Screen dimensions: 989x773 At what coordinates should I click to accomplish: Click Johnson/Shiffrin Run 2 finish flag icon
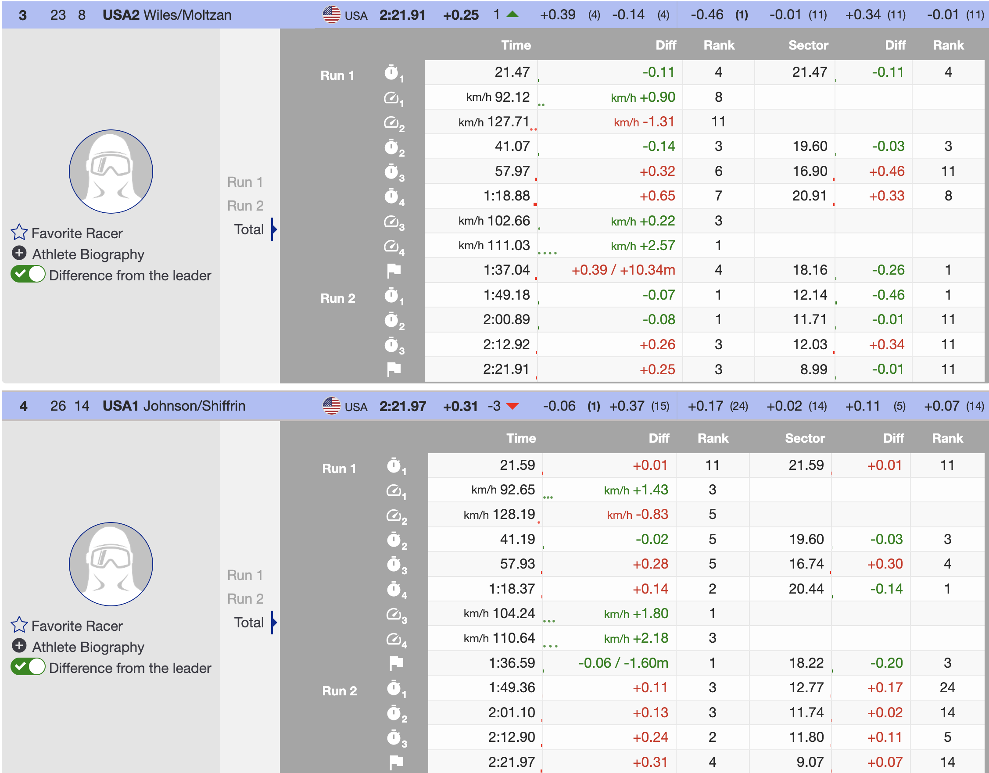coord(396,762)
